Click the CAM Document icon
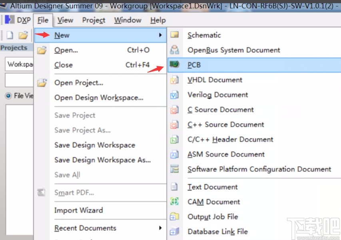Screen dimensions: 341x240 tap(174, 202)
